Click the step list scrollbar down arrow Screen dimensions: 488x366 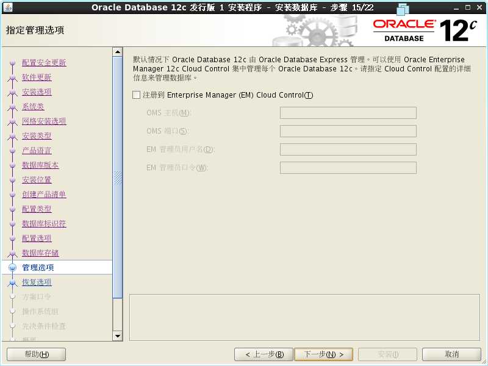(118, 336)
